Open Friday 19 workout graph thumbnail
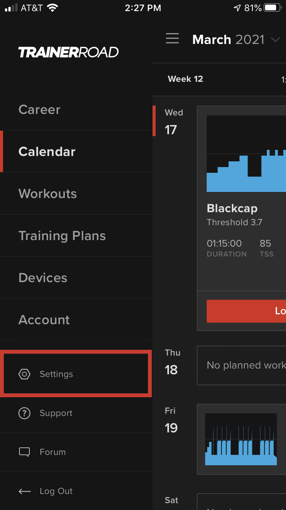 pyautogui.click(x=241, y=439)
